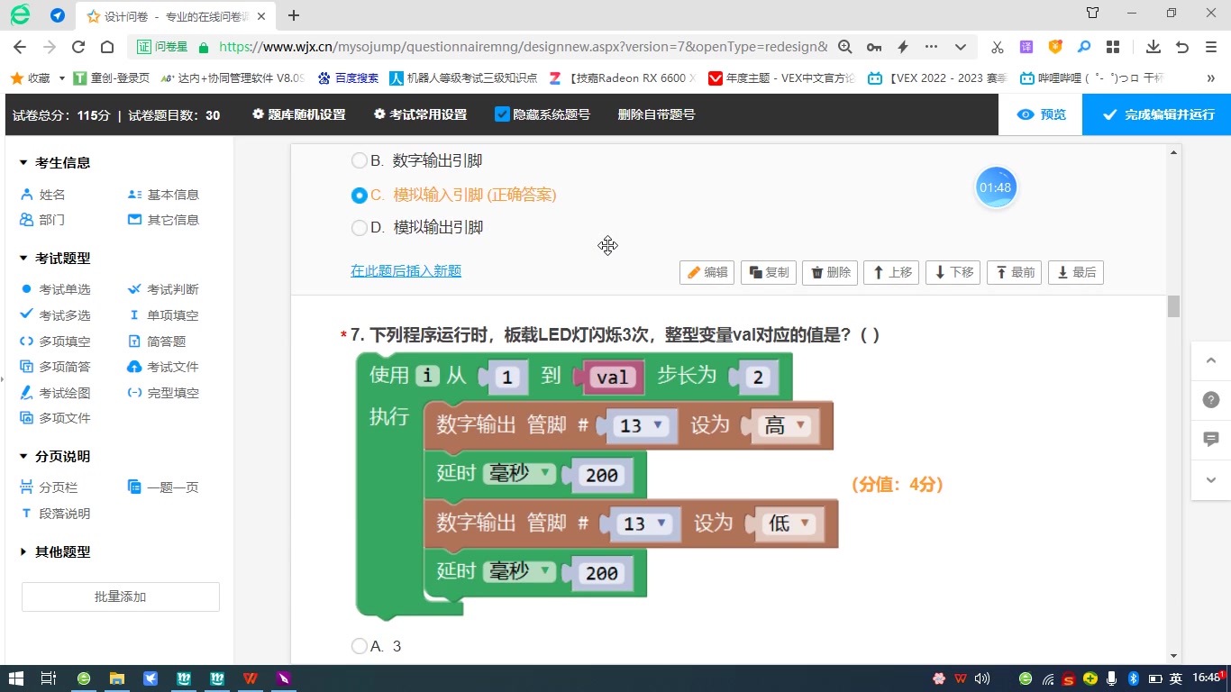The image size is (1231, 692).
Task: Click the favorites star 收藏 button
Action: (31, 78)
